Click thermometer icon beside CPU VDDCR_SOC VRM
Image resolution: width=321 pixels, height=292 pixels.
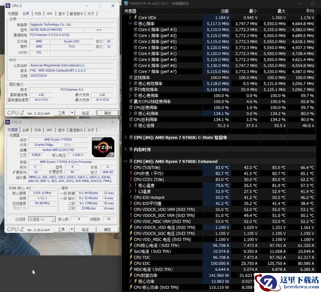(x=131, y=215)
